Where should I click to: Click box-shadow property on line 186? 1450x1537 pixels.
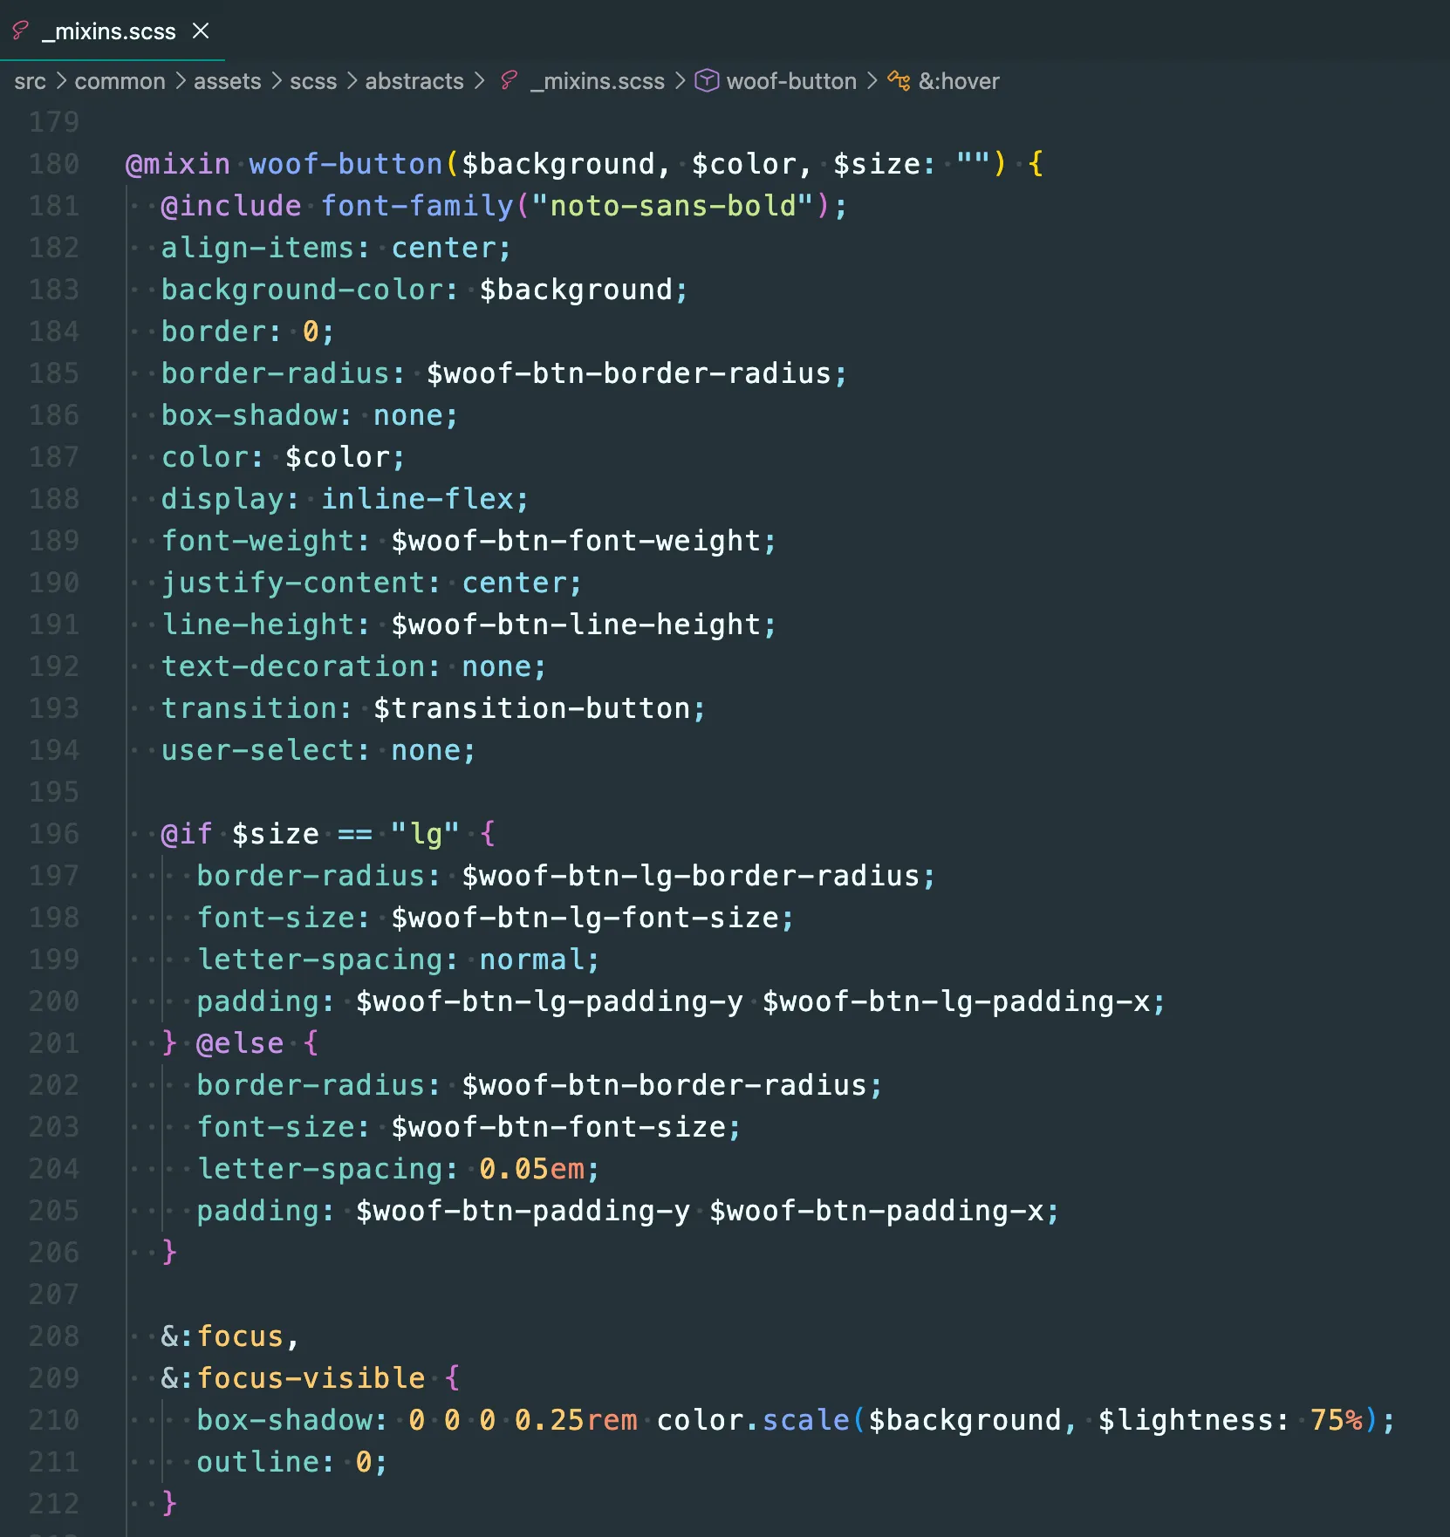click(x=249, y=415)
